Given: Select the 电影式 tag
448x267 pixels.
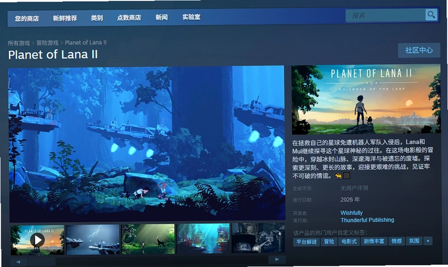Looking at the screenshot, I should click(349, 241).
